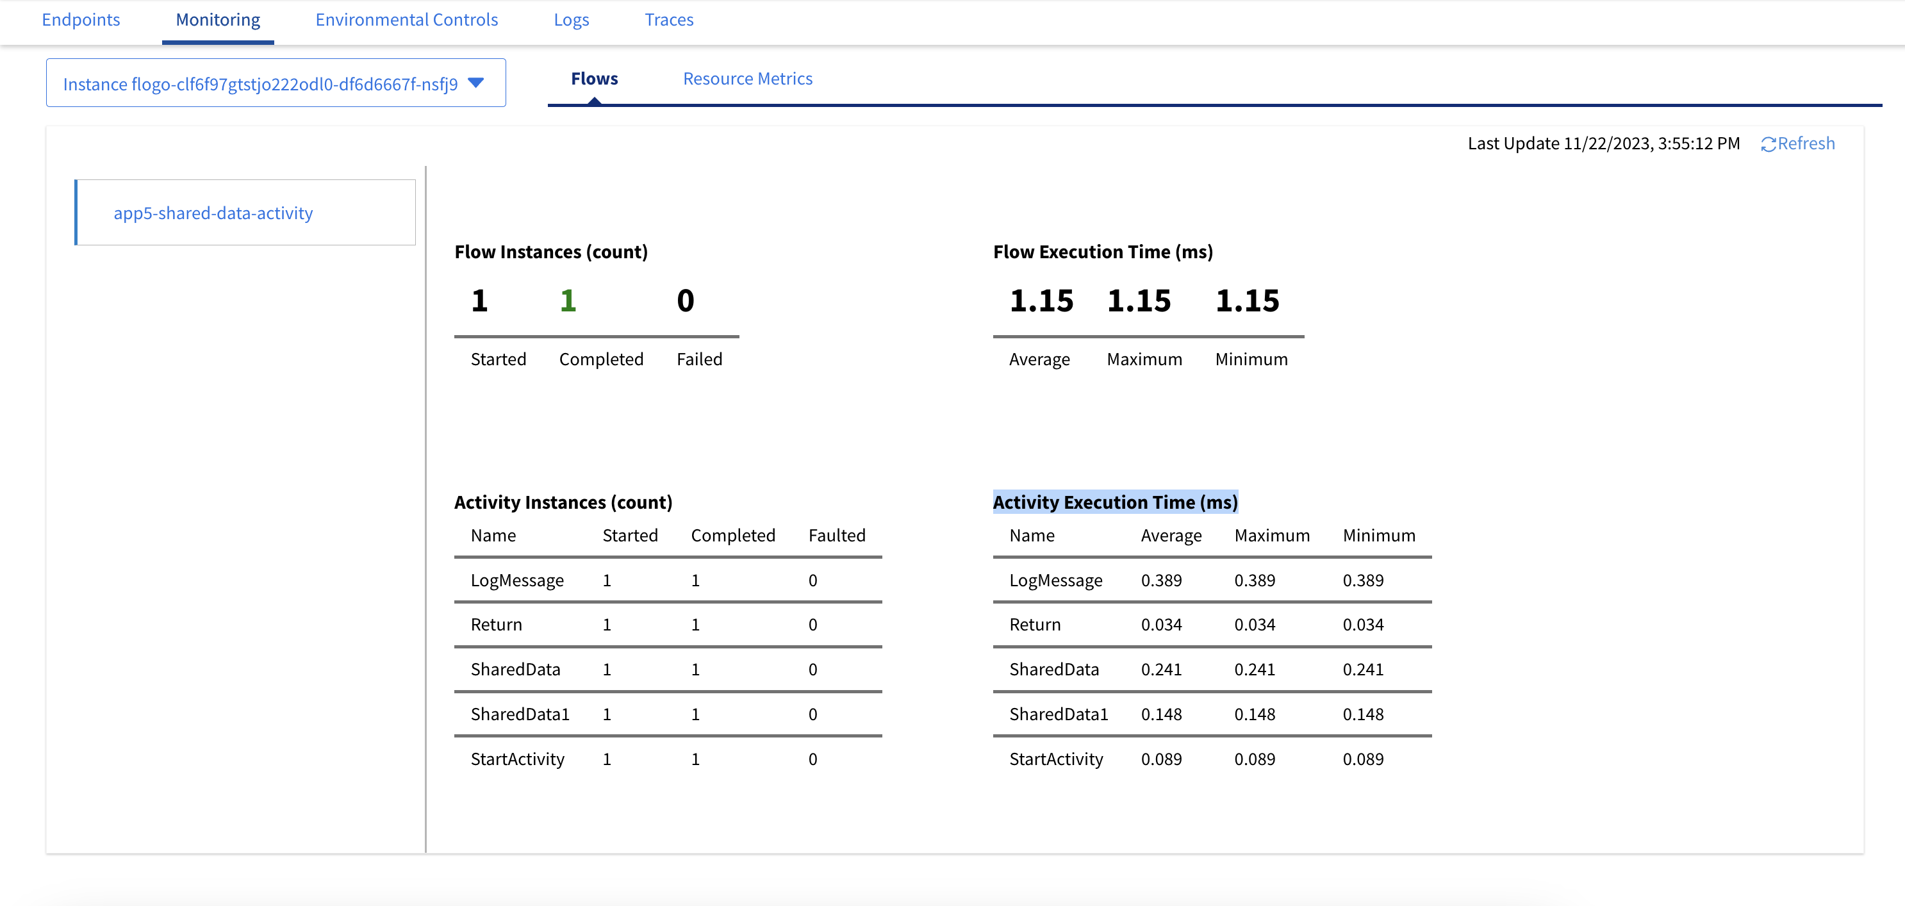This screenshot has height=906, width=1905.
Task: Open the Environmental Controls tab
Action: 406,20
